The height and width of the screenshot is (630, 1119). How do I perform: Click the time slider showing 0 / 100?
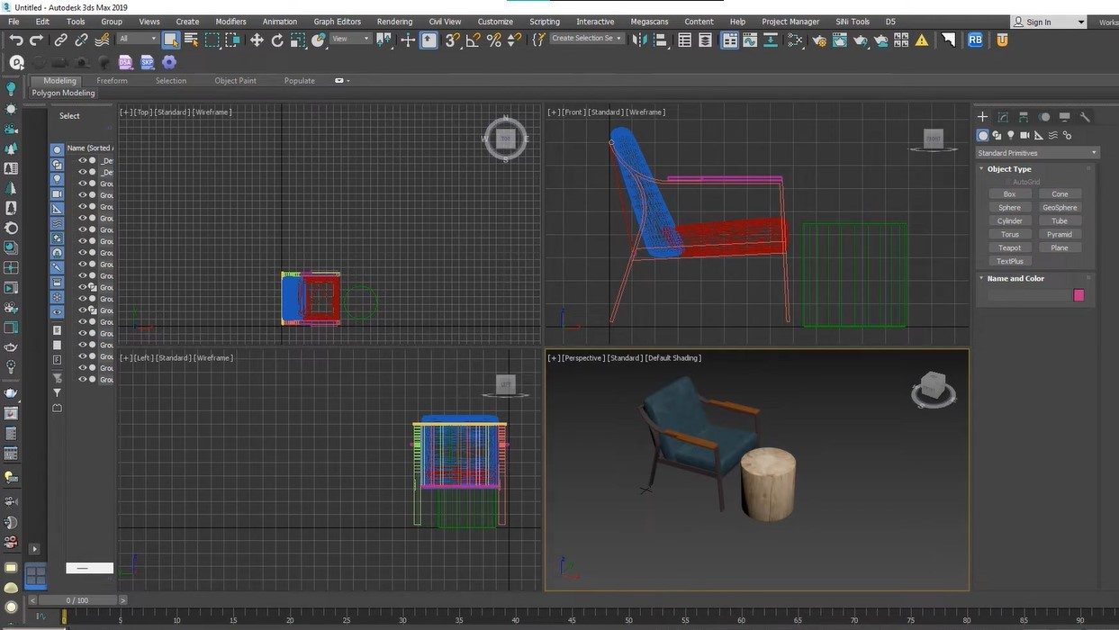pyautogui.click(x=77, y=600)
